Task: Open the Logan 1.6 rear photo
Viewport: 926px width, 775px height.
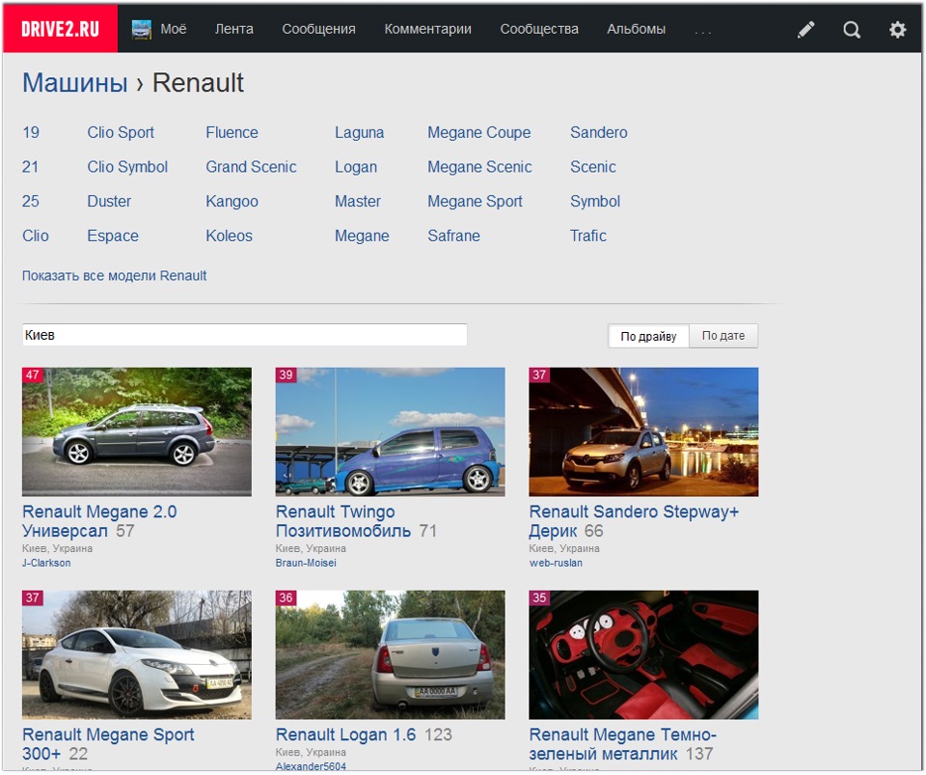Action: click(391, 654)
